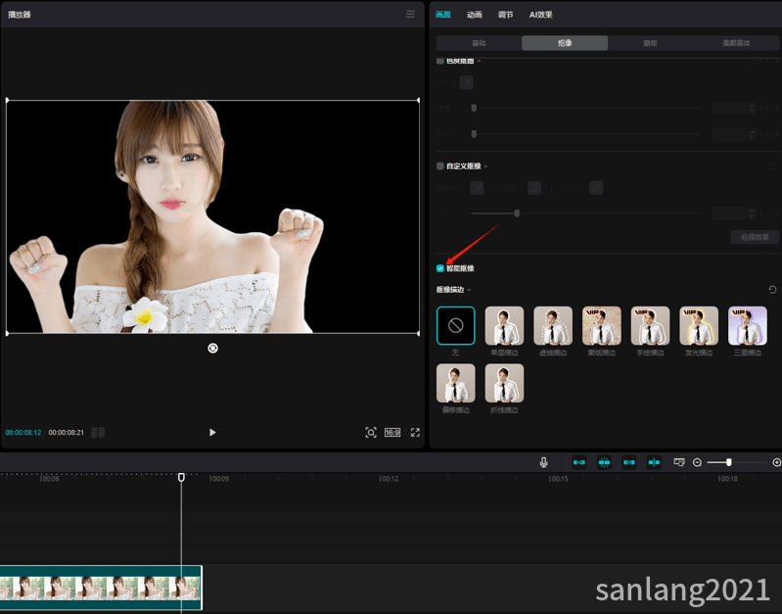Image resolution: width=782 pixels, height=614 pixels.
Task: Click the timeline zoom slider handle
Action: coord(728,462)
